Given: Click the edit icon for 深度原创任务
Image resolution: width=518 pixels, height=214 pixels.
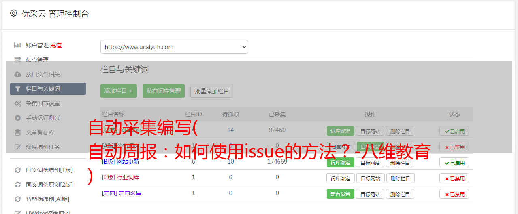Looking at the screenshot, I should click(x=17, y=147).
